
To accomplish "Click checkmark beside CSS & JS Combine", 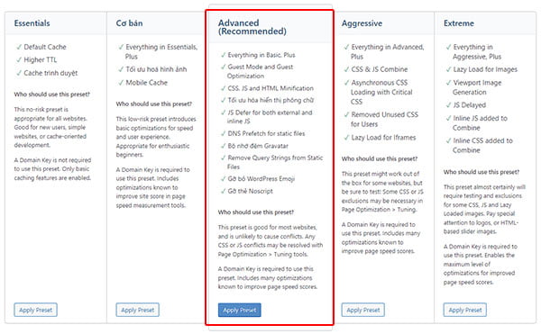I will [346, 69].
